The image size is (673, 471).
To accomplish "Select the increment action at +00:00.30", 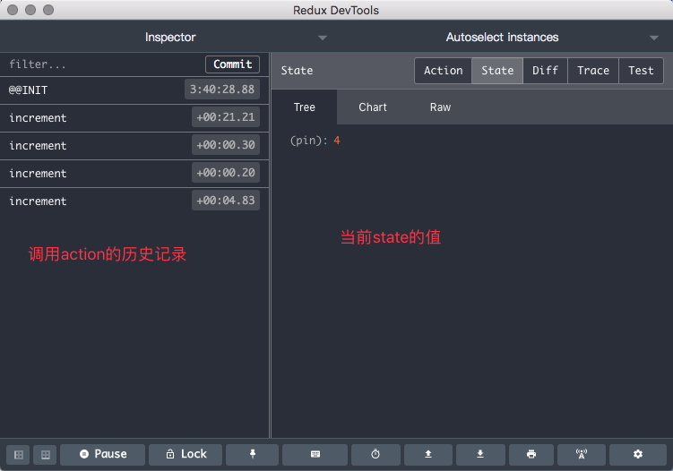I will click(134, 146).
